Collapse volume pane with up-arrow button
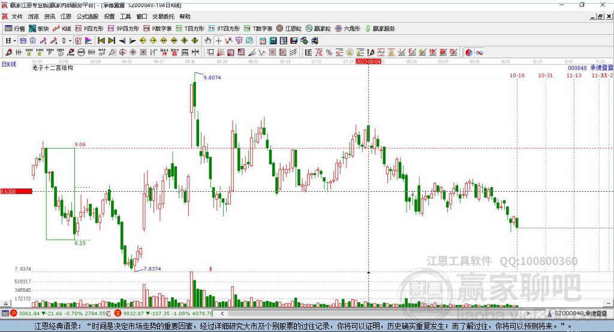 (5, 303)
